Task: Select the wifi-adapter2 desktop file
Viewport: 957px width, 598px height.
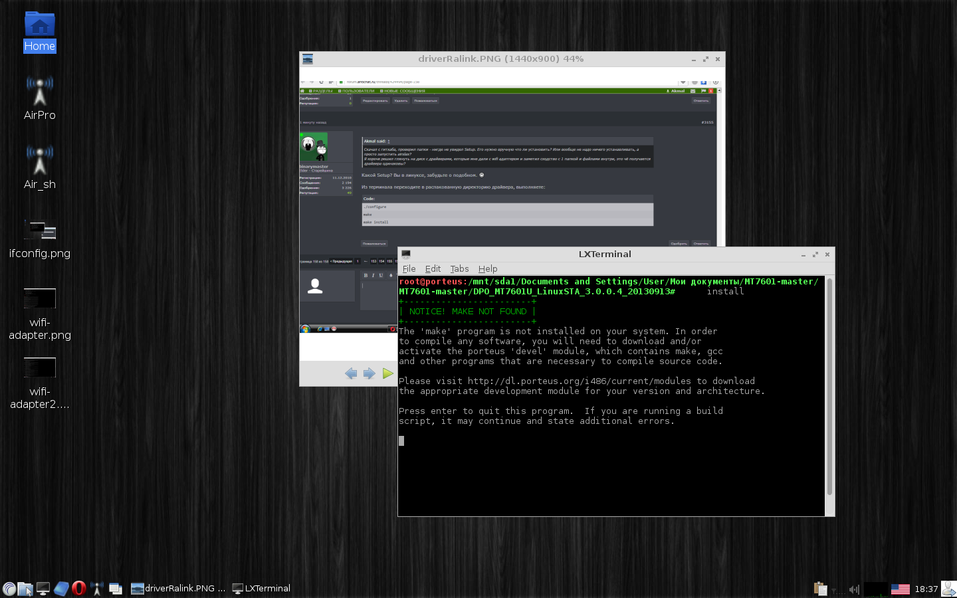Action: pos(40,383)
